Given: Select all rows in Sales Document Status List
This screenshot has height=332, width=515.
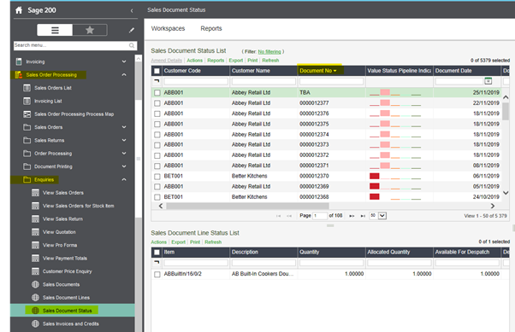Looking at the screenshot, I should (x=157, y=71).
